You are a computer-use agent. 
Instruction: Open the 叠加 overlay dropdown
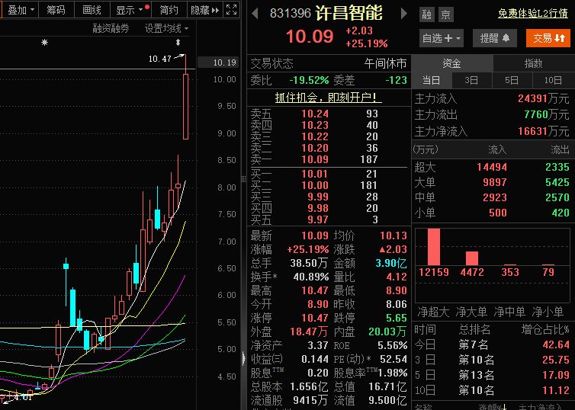(21, 10)
